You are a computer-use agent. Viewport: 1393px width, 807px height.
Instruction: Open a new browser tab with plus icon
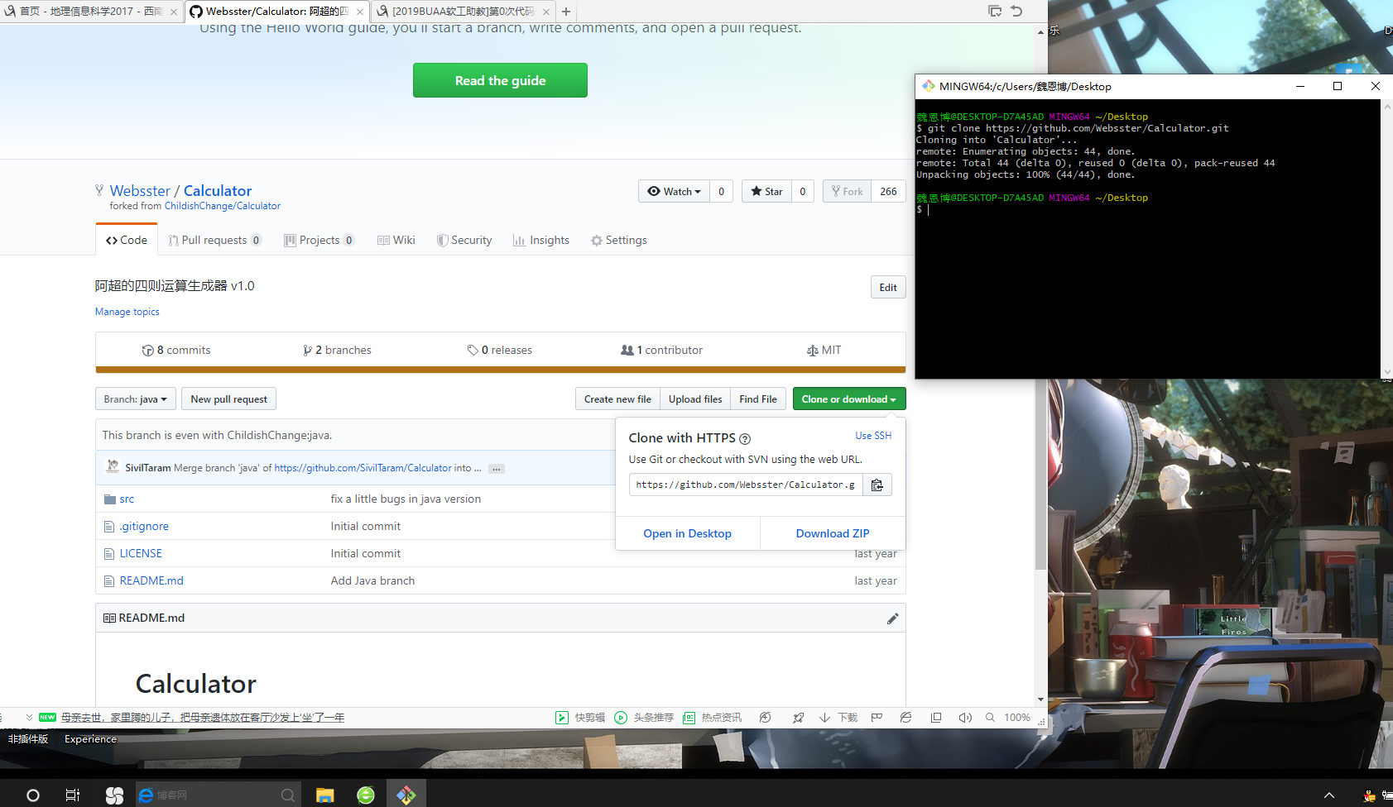[x=566, y=12]
